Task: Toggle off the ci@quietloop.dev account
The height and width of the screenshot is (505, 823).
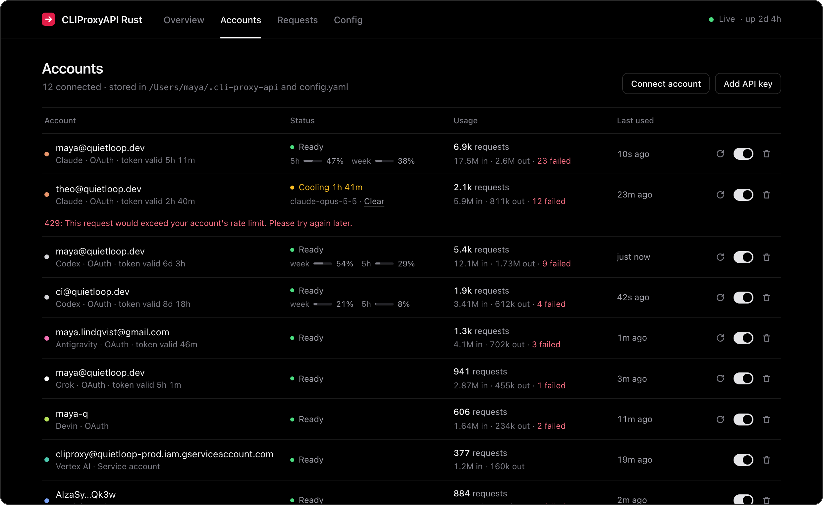Action: (x=743, y=297)
